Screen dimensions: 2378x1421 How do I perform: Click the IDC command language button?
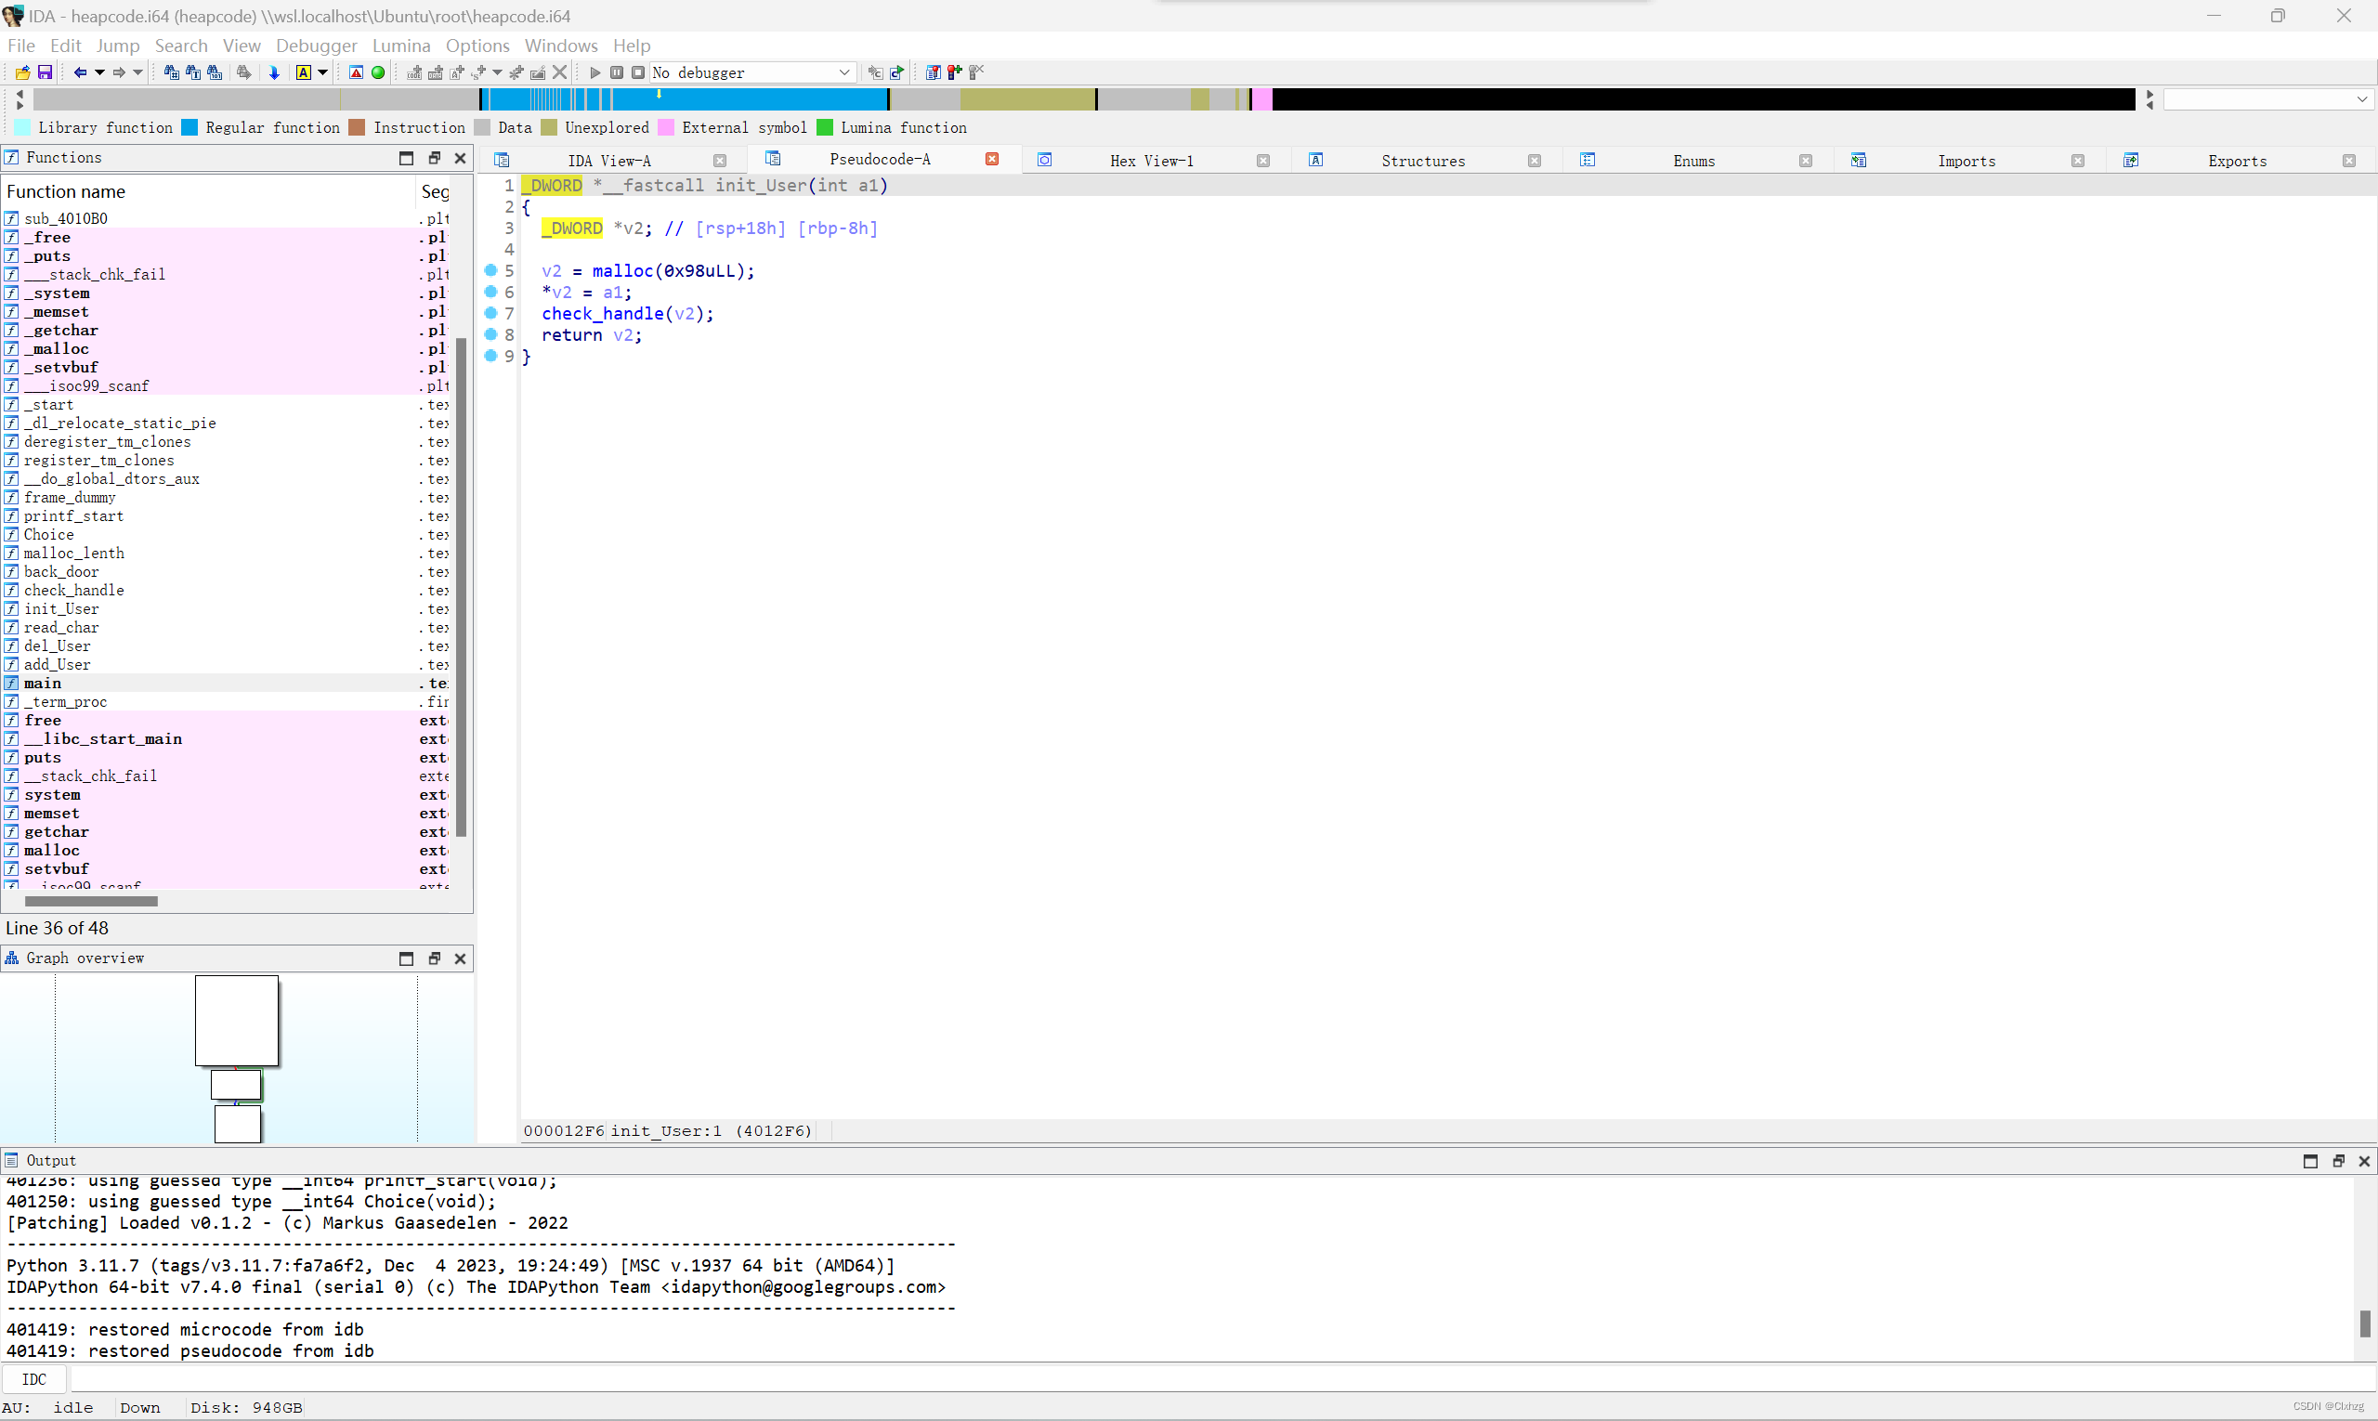pos(34,1379)
